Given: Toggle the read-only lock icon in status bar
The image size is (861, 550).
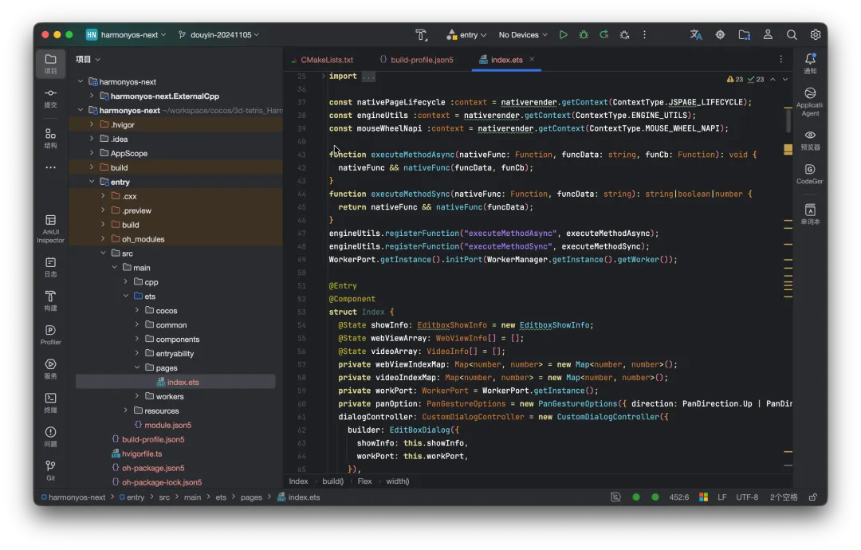Looking at the screenshot, I should point(813,497).
